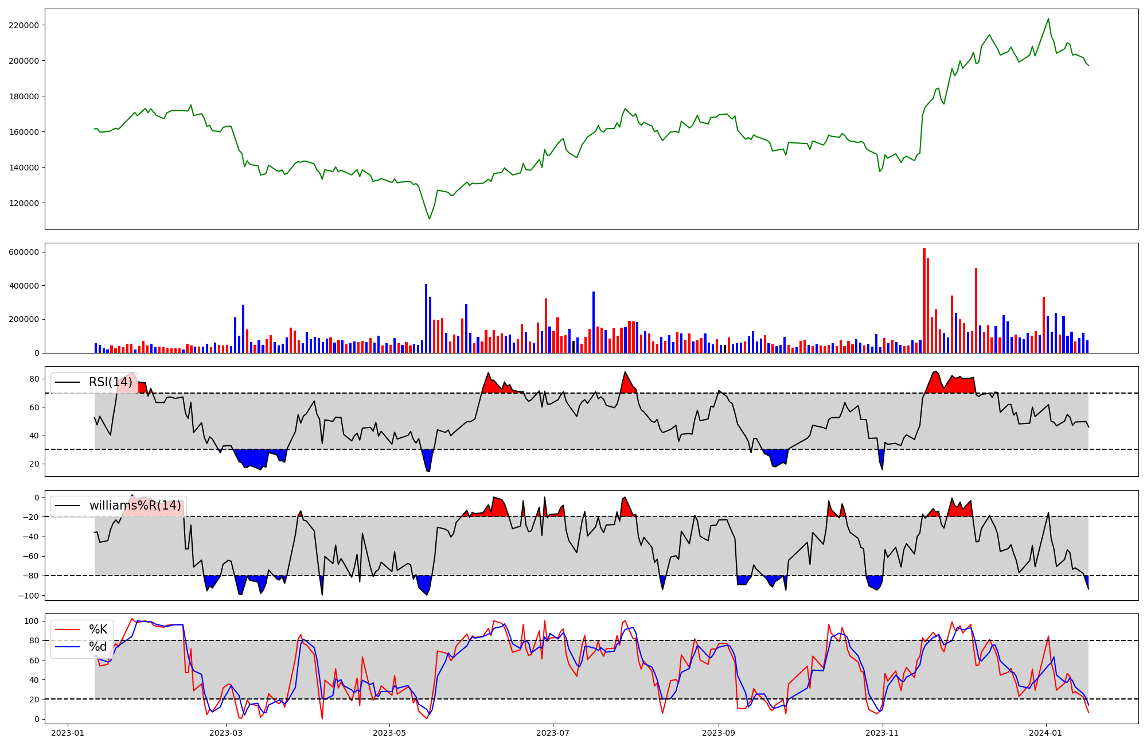
Task: Click the green price line's highest peak
Action: pyautogui.click(x=1048, y=19)
